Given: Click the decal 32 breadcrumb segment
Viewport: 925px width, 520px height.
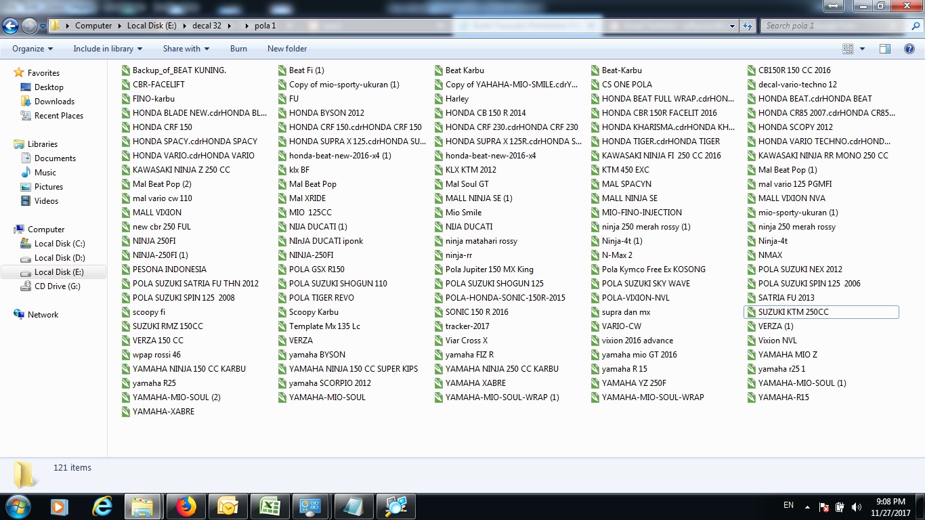Looking at the screenshot, I should click(x=207, y=26).
